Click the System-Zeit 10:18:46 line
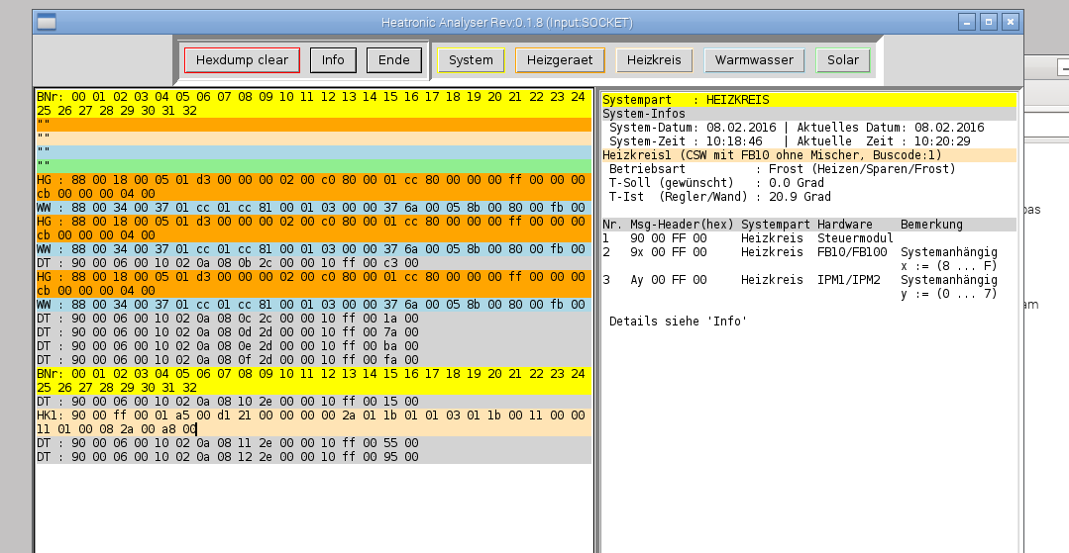The image size is (1069, 553). coord(792,141)
